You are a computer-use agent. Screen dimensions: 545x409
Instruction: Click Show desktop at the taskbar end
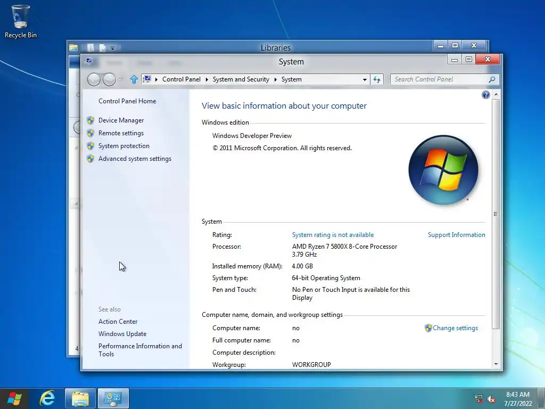[541, 398]
